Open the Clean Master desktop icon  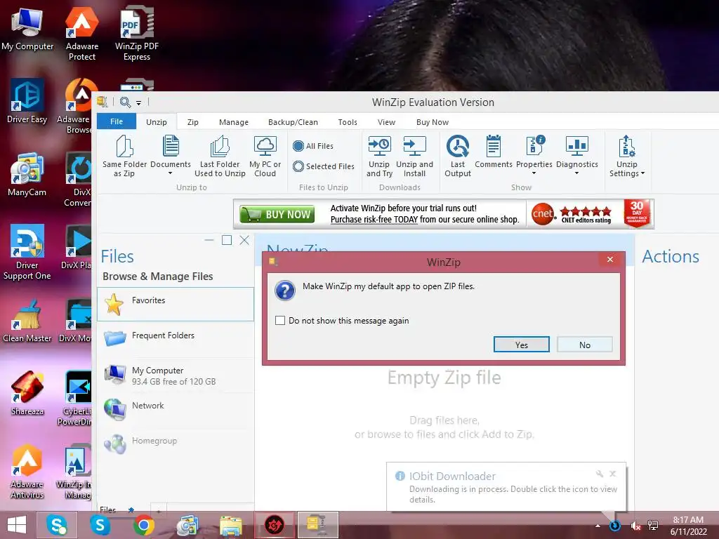[x=27, y=321]
